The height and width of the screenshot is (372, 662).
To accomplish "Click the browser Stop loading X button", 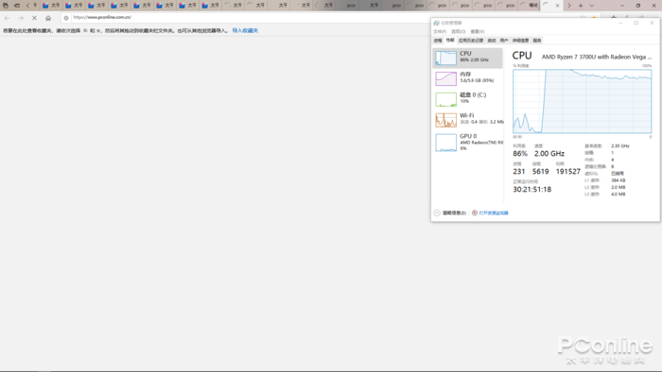I will click(35, 18).
